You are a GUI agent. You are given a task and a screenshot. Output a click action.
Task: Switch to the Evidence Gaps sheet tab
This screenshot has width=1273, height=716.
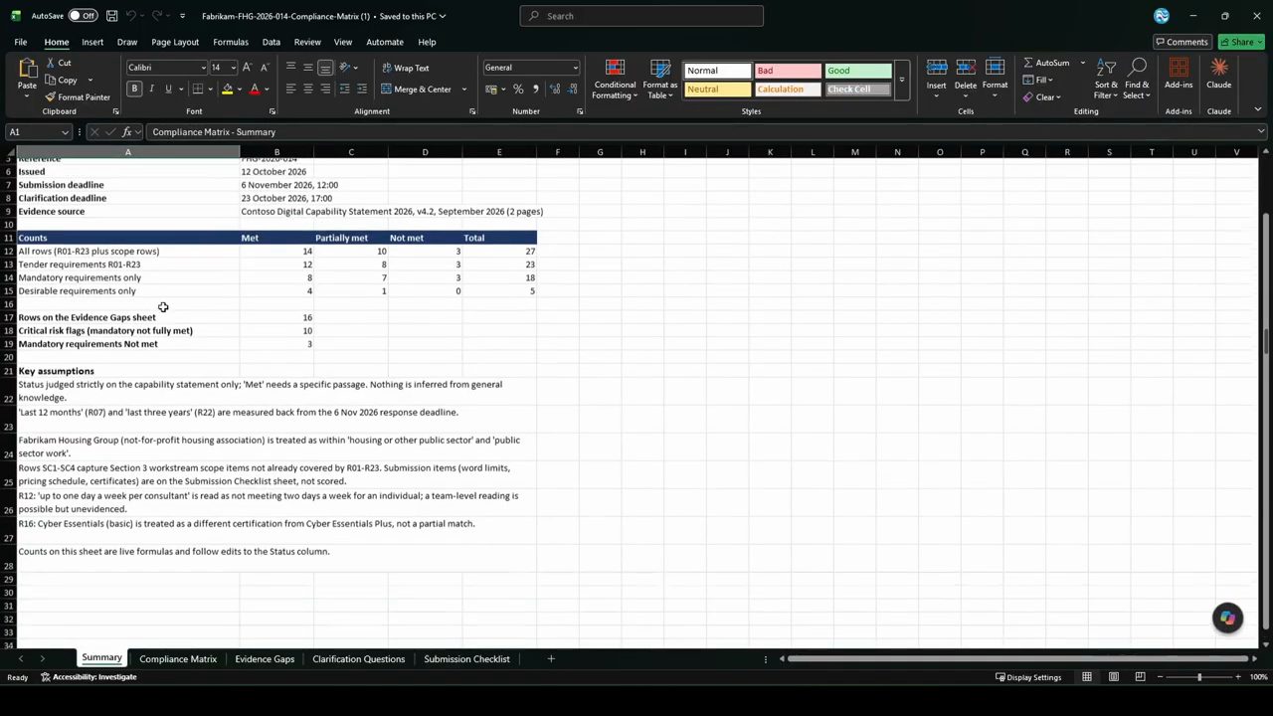[x=265, y=658]
